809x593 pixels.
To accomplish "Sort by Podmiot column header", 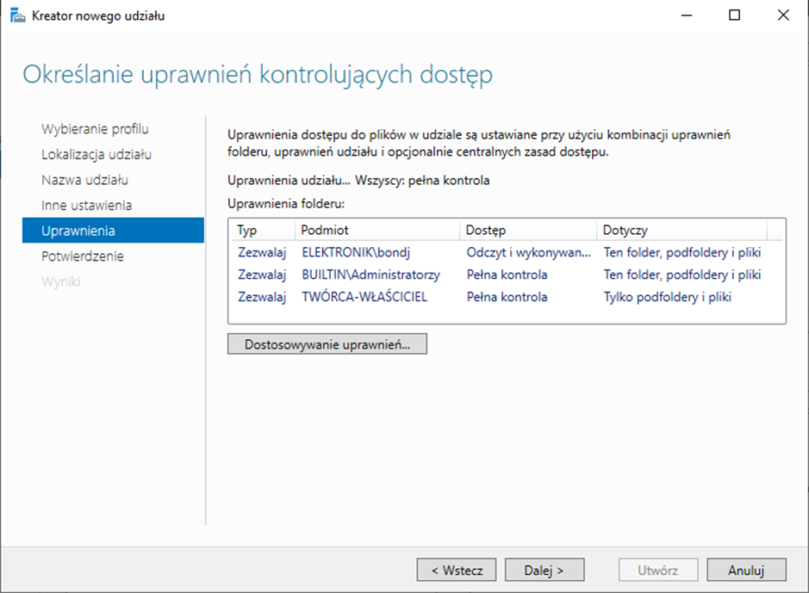I will tap(376, 231).
